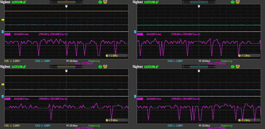The image size is (265, 129).
Task: Click the M 10.0ms timebase in top-right scope
Action: click(205, 61)
